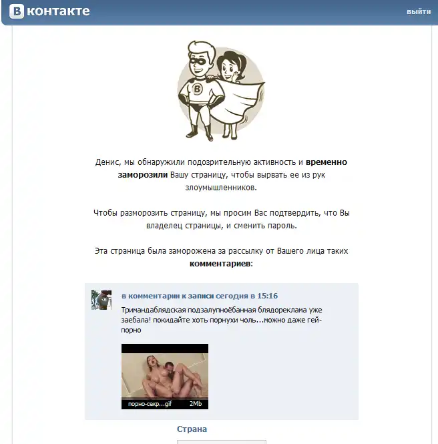Click the bold "комментариев:" word

click(221, 264)
